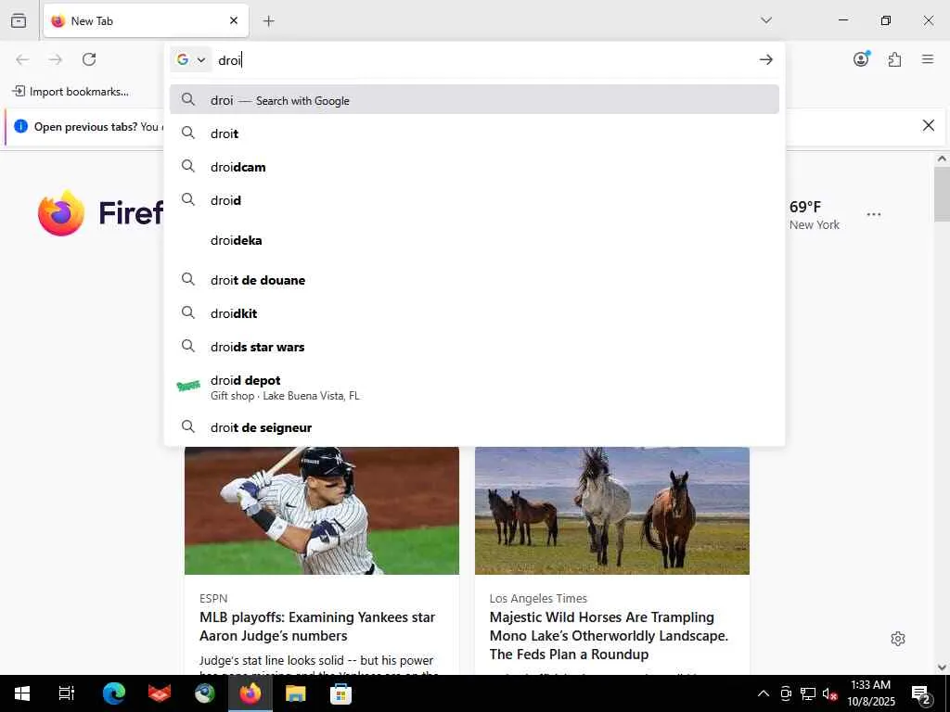Close the New Tab tab
Screen dimensions: 950x712
(x=234, y=20)
